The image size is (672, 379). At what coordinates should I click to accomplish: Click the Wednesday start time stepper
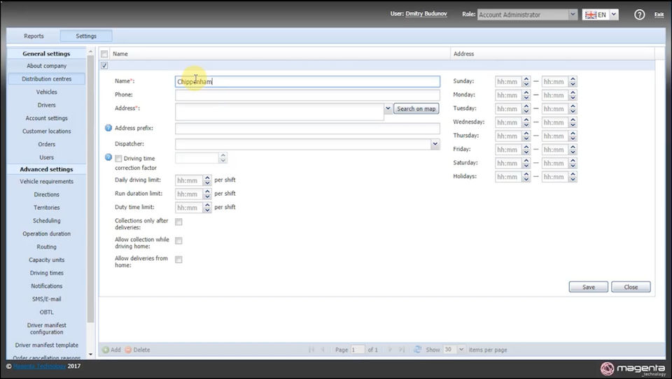tap(526, 122)
